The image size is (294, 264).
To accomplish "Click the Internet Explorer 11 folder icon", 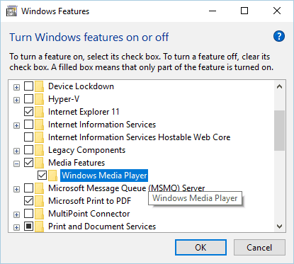I will [39, 112].
